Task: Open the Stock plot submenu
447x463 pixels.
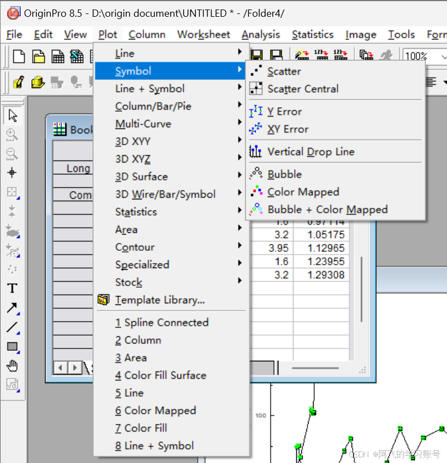Action: click(170, 282)
